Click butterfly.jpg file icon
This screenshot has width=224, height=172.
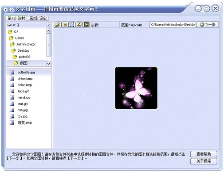point(12,72)
